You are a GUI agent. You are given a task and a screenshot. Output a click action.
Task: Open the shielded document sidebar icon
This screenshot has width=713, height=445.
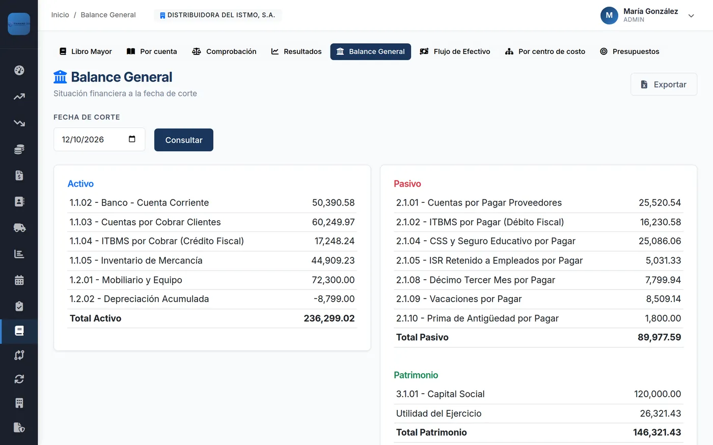19,427
